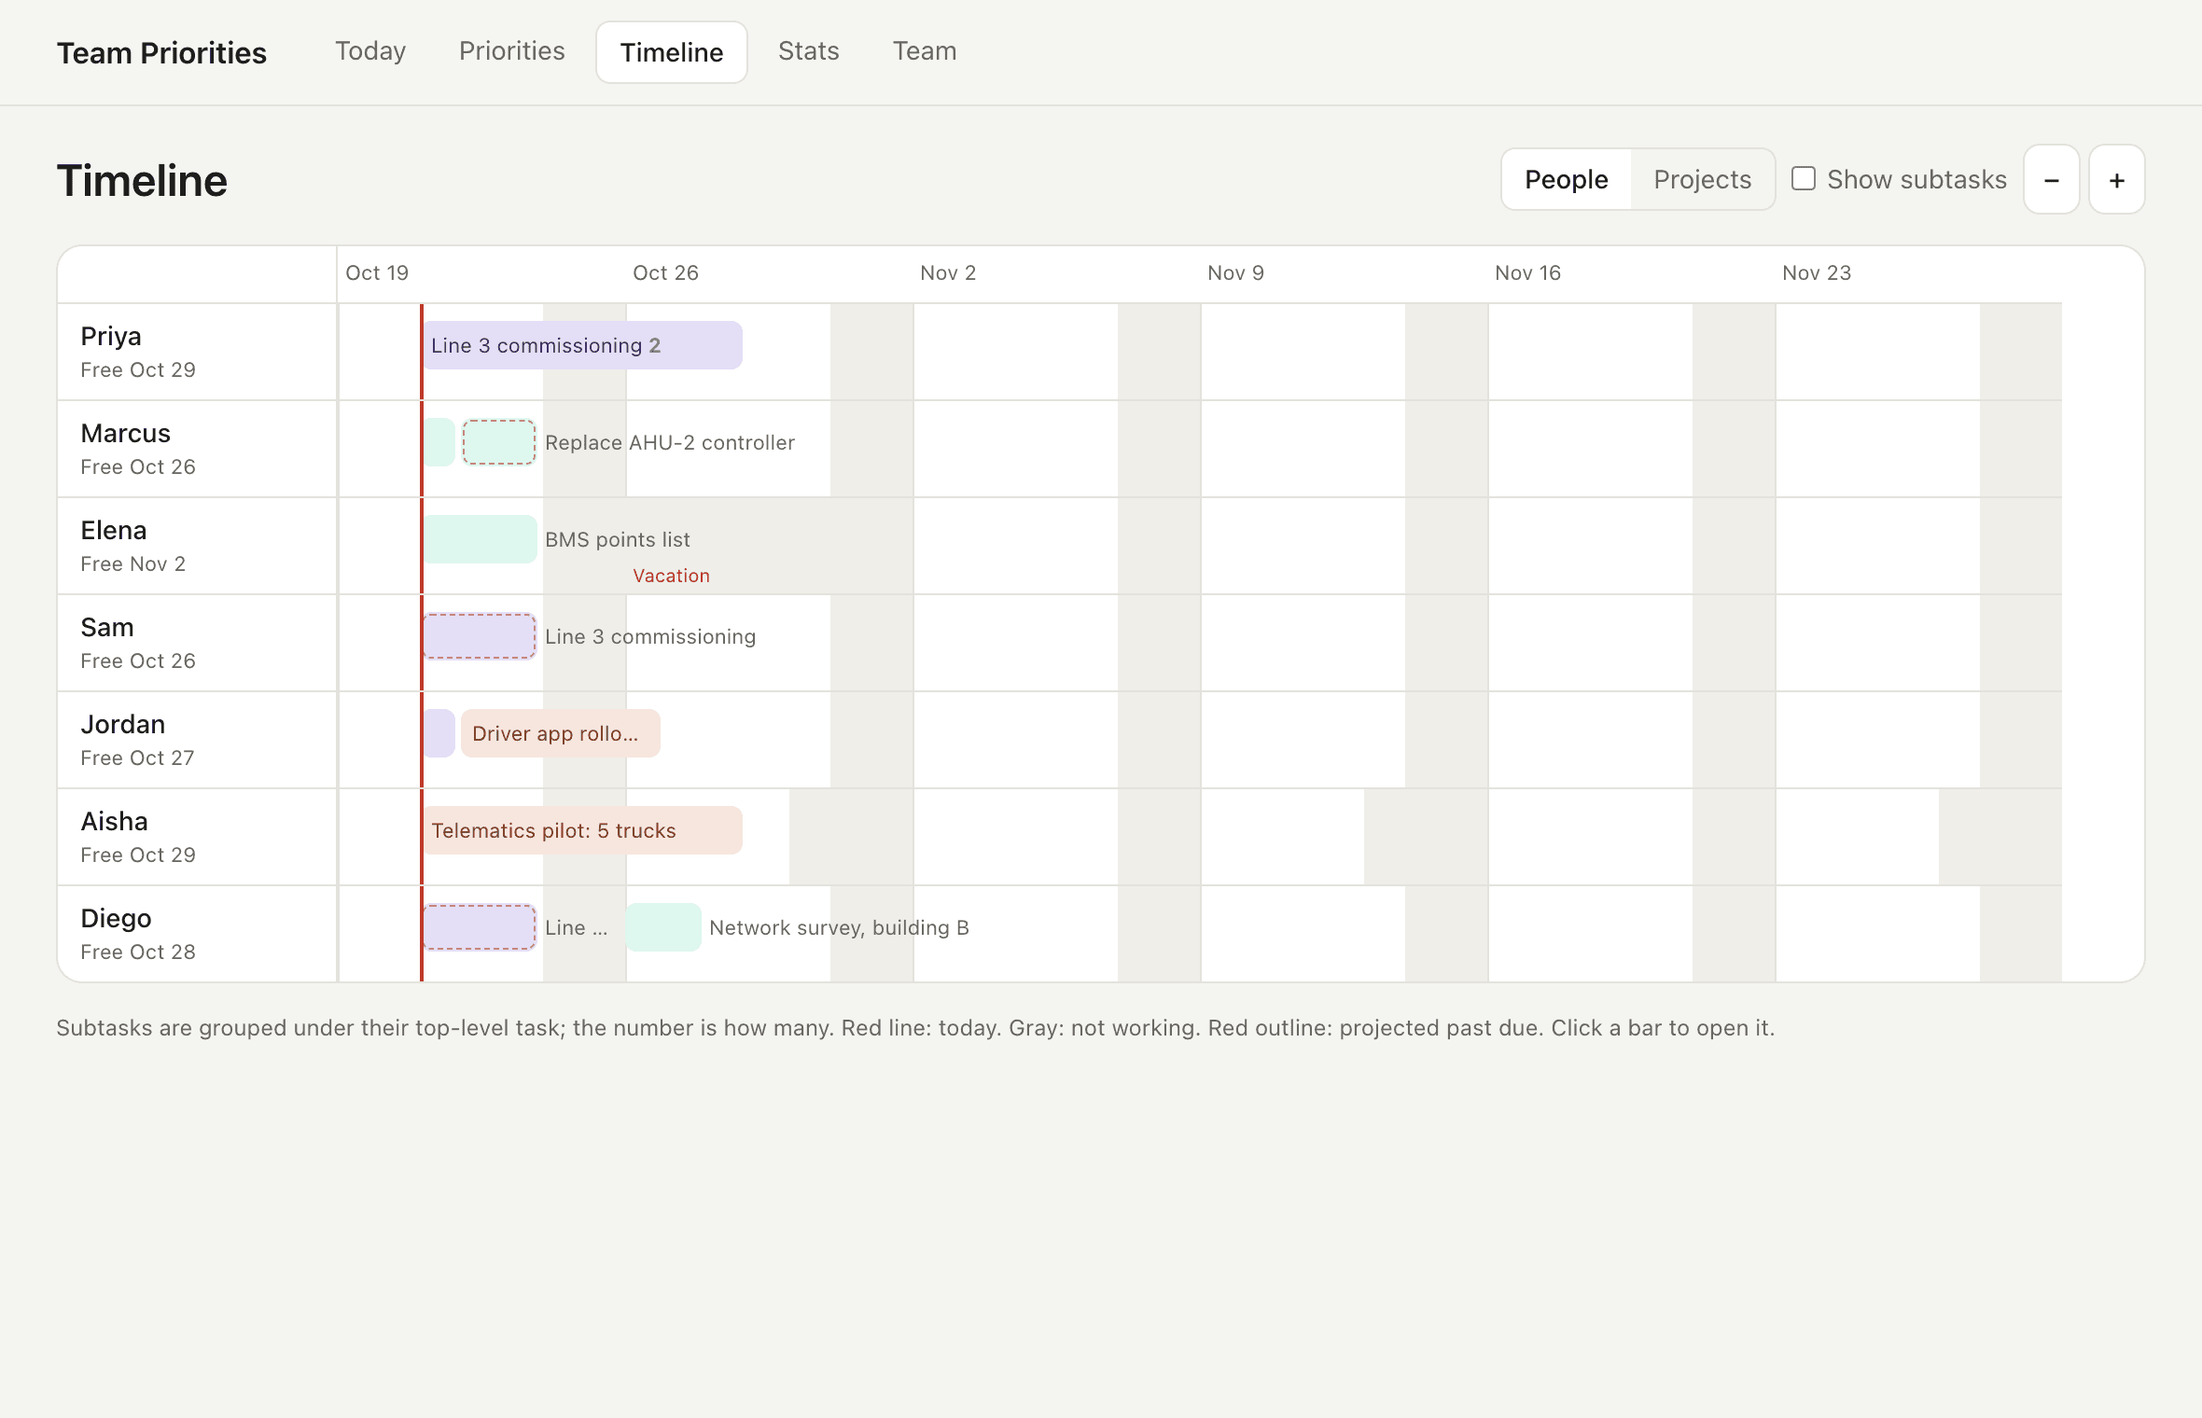Screen dimensions: 2202x1418
Task: Click the BMS points list label
Action: pos(618,539)
